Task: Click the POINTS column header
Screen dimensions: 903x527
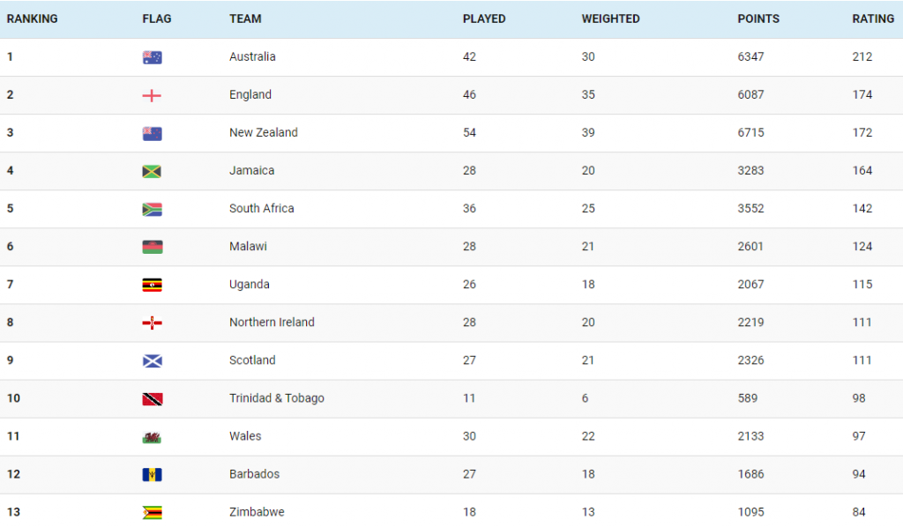Action: [757, 19]
